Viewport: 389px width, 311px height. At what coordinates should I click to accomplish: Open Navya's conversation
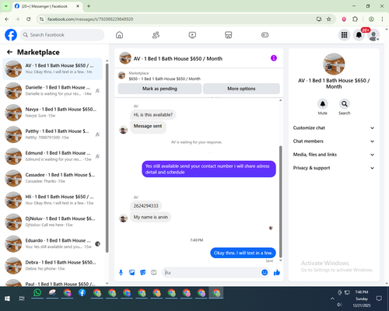[x=52, y=113]
